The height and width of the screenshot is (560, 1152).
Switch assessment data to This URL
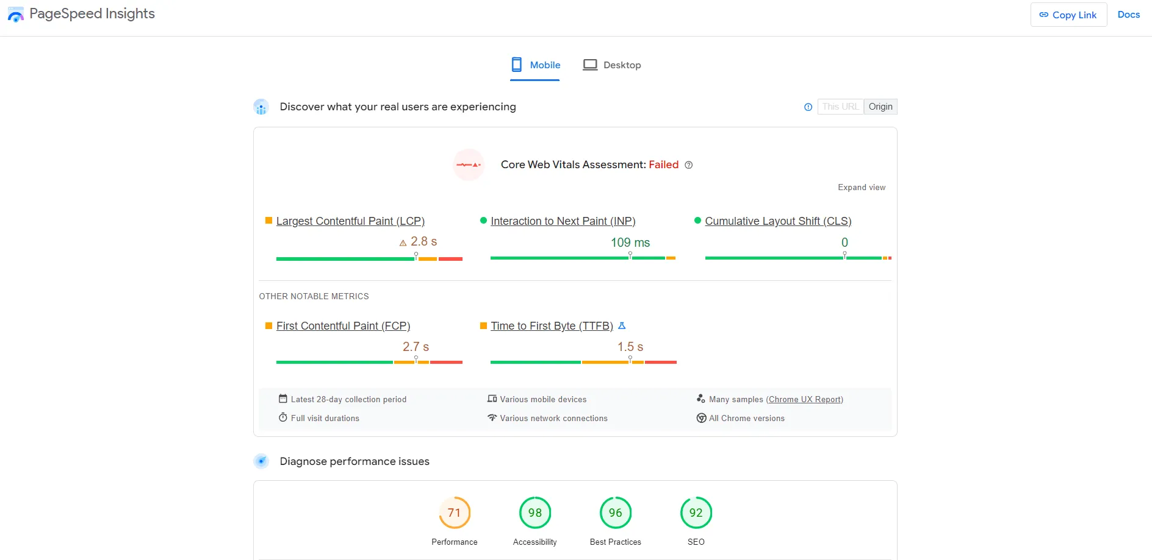840,106
